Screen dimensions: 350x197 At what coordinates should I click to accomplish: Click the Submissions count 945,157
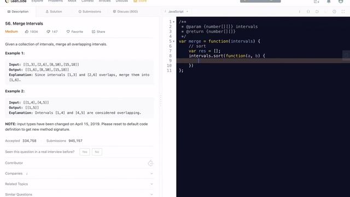[75, 141]
